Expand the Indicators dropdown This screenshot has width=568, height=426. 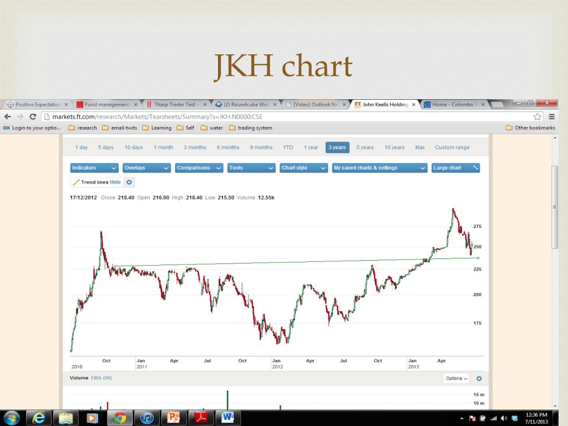[94, 168]
